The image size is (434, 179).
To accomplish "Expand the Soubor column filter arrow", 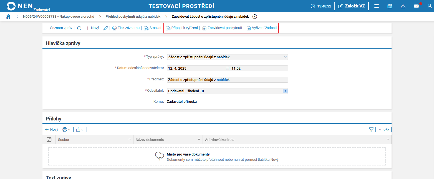I will coord(129,139).
